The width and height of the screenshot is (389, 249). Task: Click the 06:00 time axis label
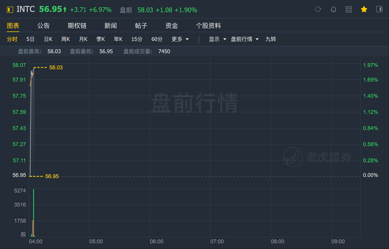click(157, 242)
